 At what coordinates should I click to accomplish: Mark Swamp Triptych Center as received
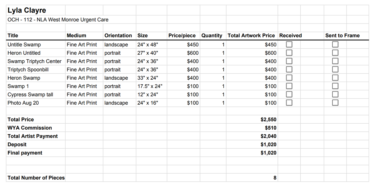pyautogui.click(x=289, y=61)
